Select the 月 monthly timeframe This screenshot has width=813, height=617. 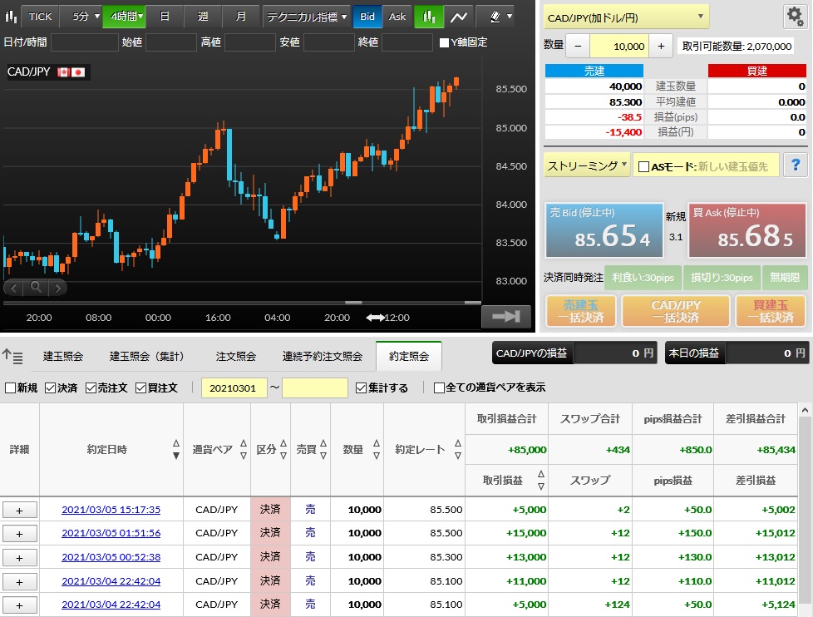pos(240,17)
